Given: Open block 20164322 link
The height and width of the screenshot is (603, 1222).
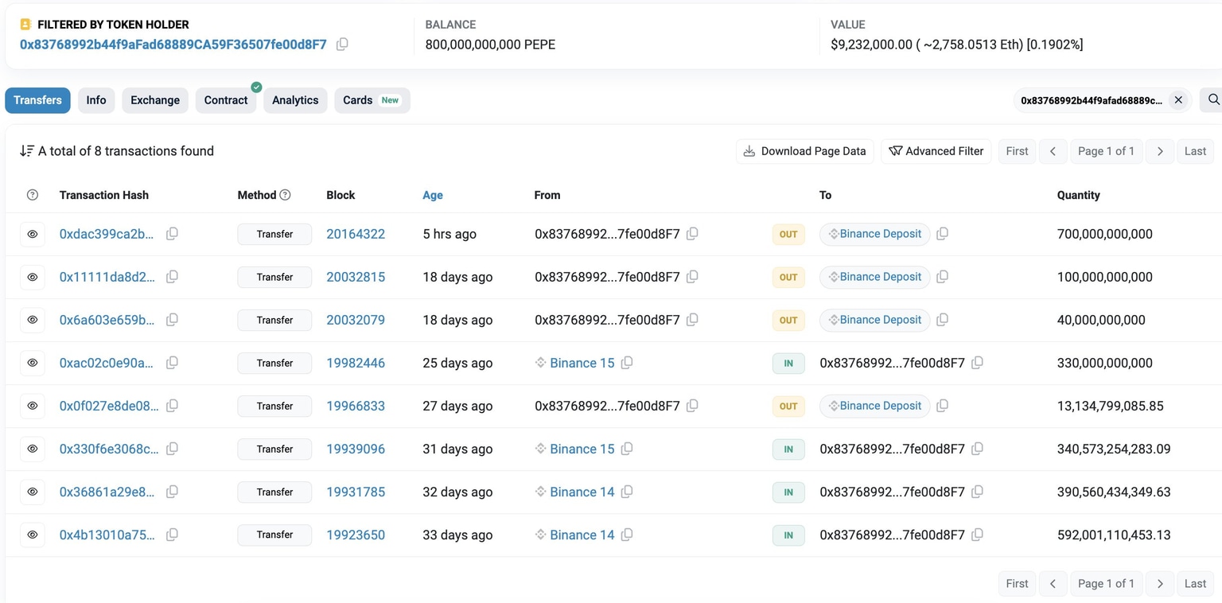Looking at the screenshot, I should coord(356,234).
